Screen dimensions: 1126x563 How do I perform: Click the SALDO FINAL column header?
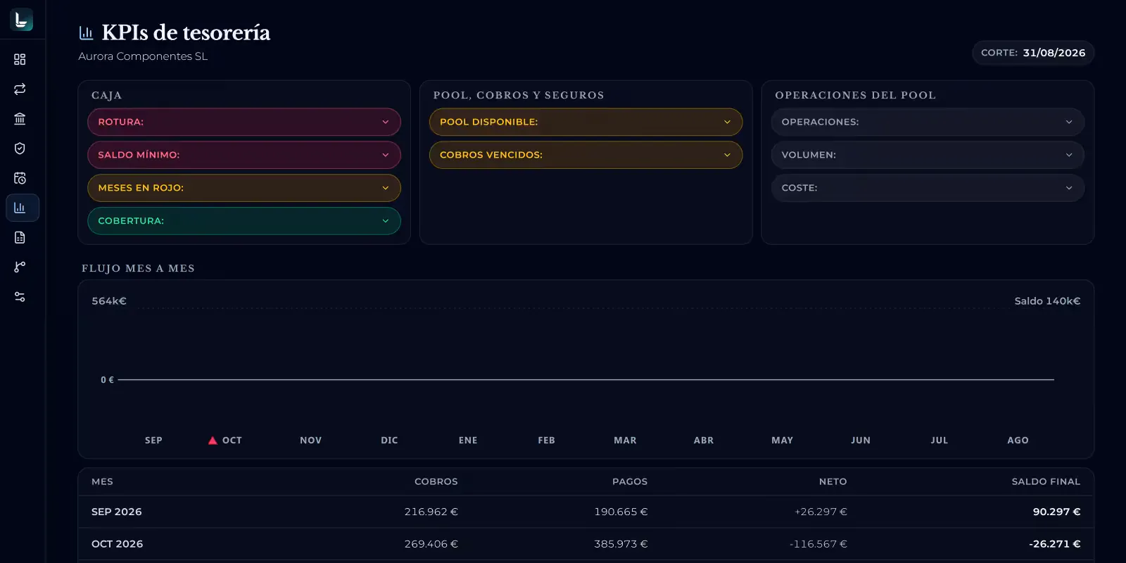pyautogui.click(x=1046, y=481)
